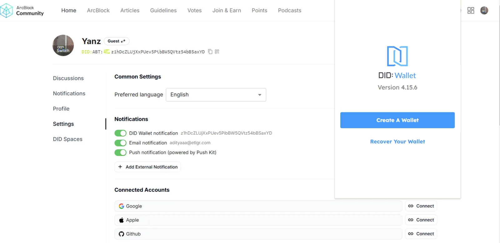This screenshot has height=243, width=500.
Task: Click the ArcBlock Community logo
Action: tap(22, 11)
